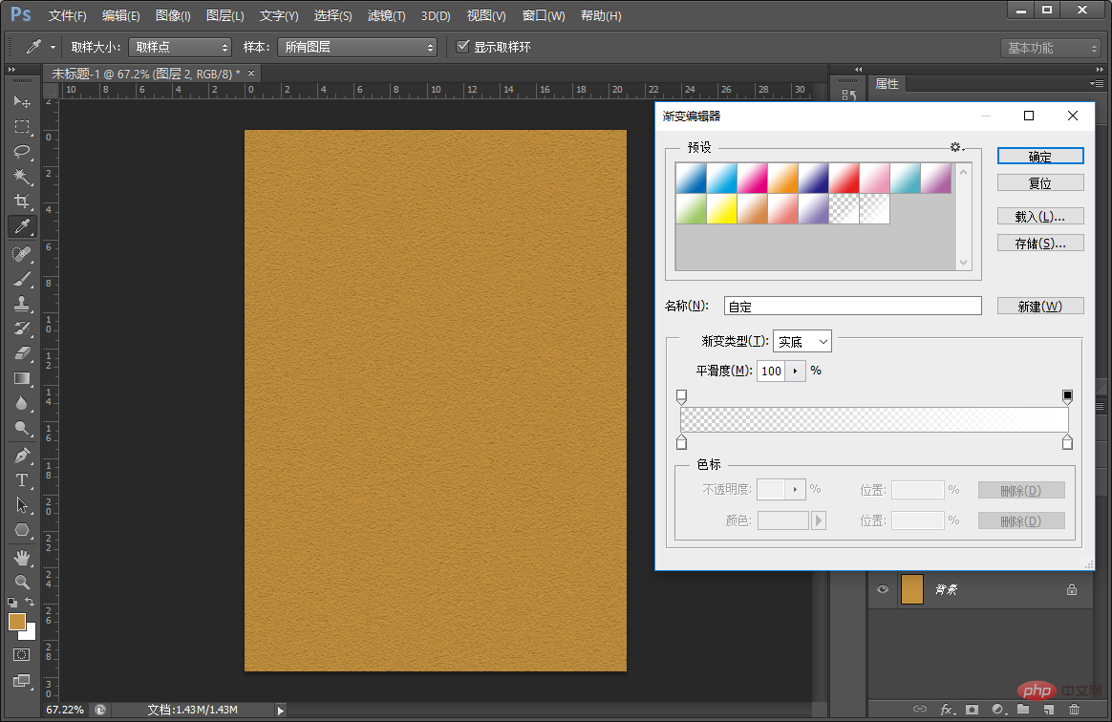Click 确定 in gradient editor
The height and width of the screenshot is (722, 1112).
pyautogui.click(x=1040, y=156)
